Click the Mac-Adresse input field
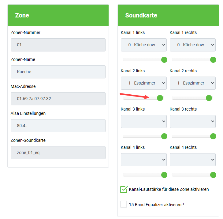 tap(58, 99)
